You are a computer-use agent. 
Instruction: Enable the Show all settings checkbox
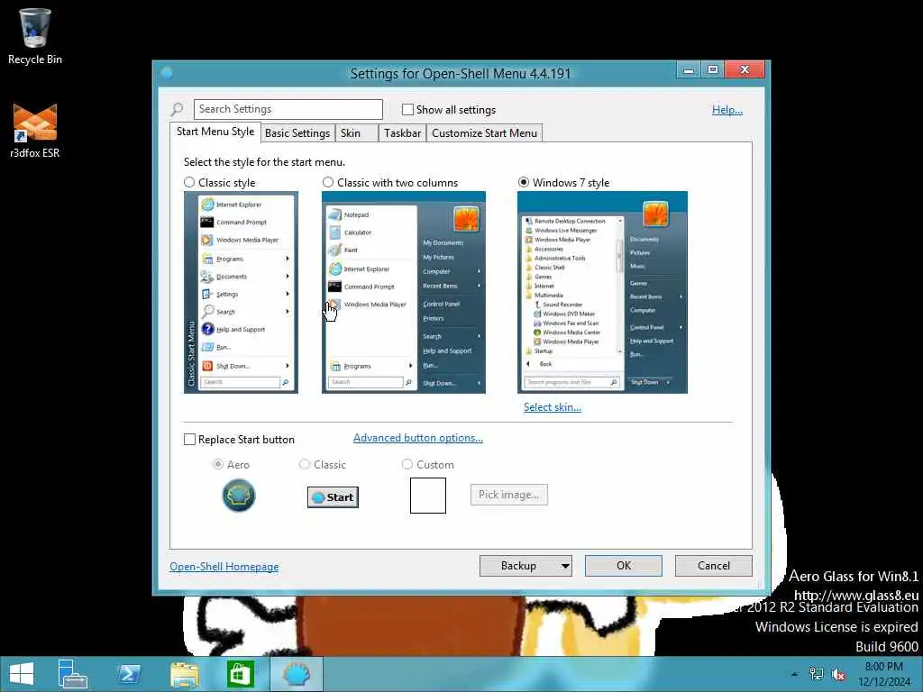coord(407,109)
